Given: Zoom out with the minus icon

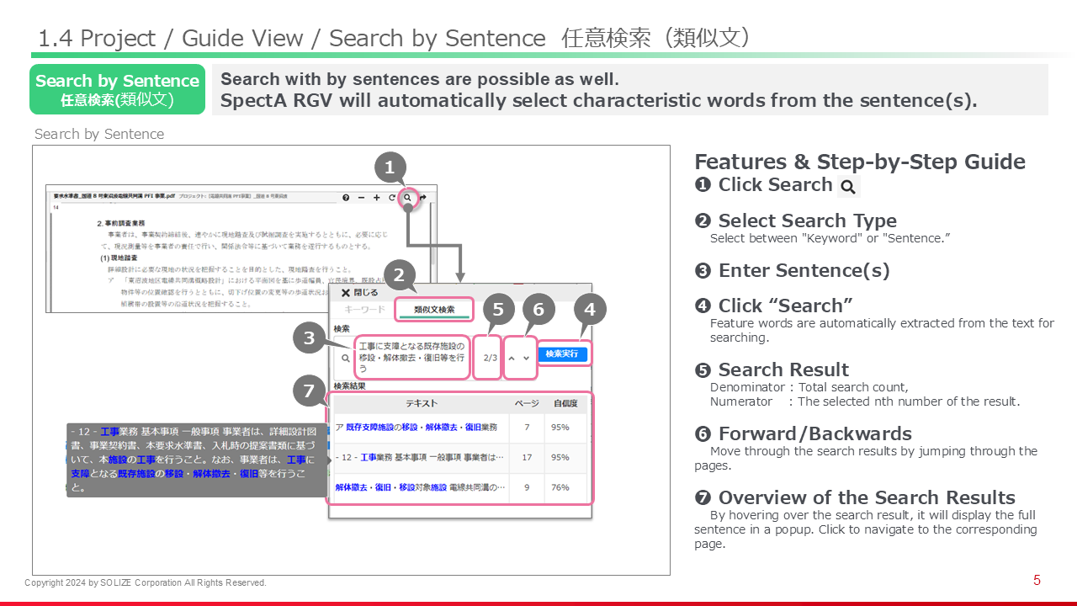Looking at the screenshot, I should coord(361,198).
